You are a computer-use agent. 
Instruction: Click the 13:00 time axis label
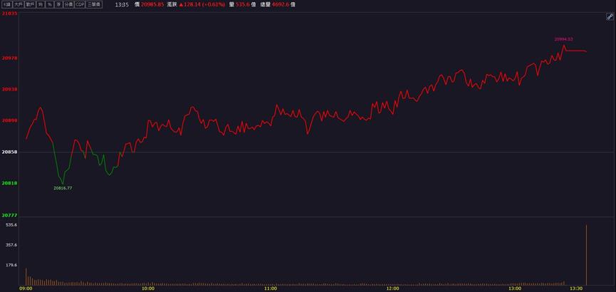[x=516, y=288]
